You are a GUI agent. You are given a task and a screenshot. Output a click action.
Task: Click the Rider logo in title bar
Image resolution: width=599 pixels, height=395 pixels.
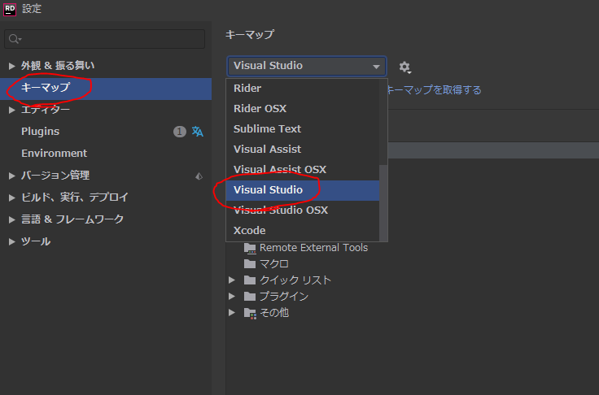[11, 9]
